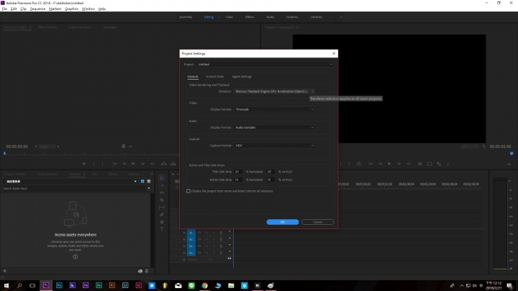This screenshot has height=291, width=518.
Task: Click Go to In in Source monitor
Action: [x=114, y=164]
